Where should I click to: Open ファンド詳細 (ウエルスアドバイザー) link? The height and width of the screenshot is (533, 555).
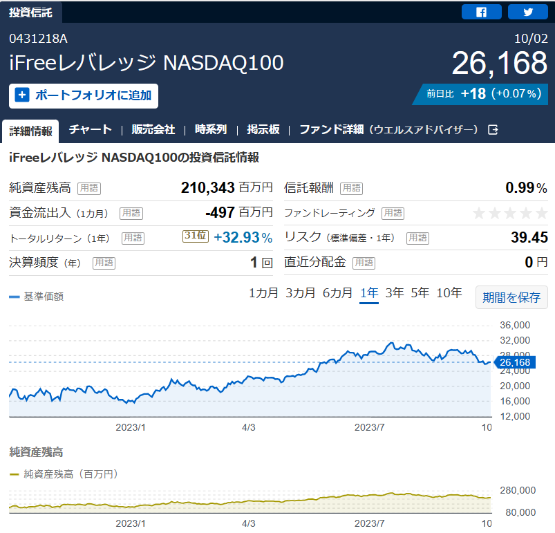[388, 129]
